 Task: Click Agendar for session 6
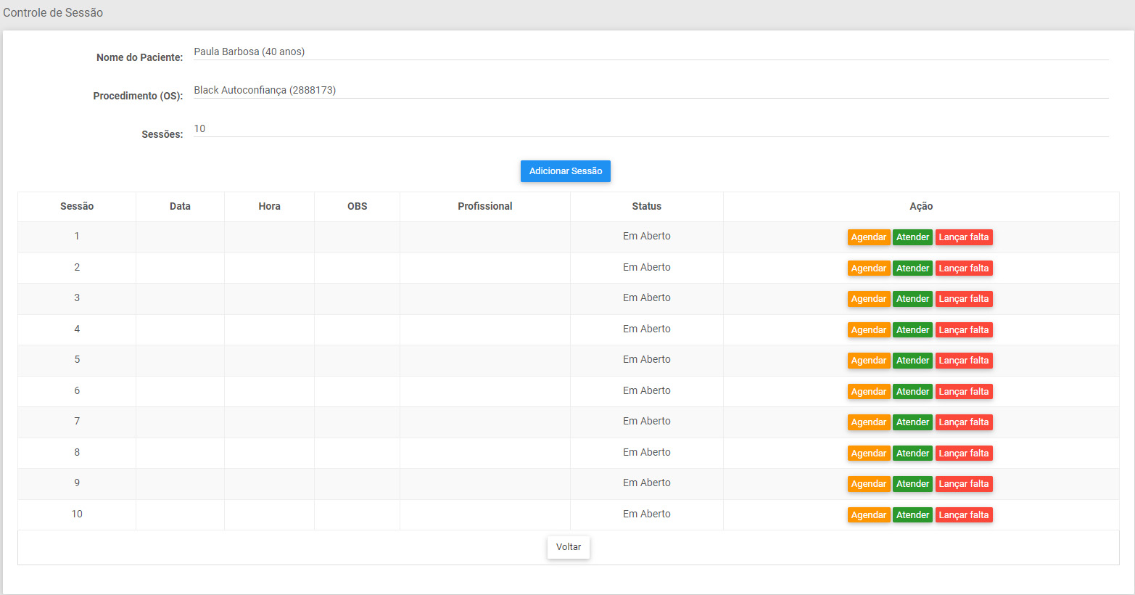tap(868, 392)
